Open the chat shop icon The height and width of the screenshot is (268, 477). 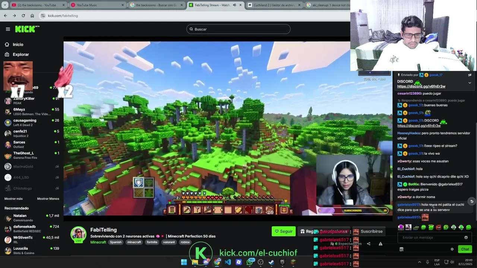[x=401, y=249]
